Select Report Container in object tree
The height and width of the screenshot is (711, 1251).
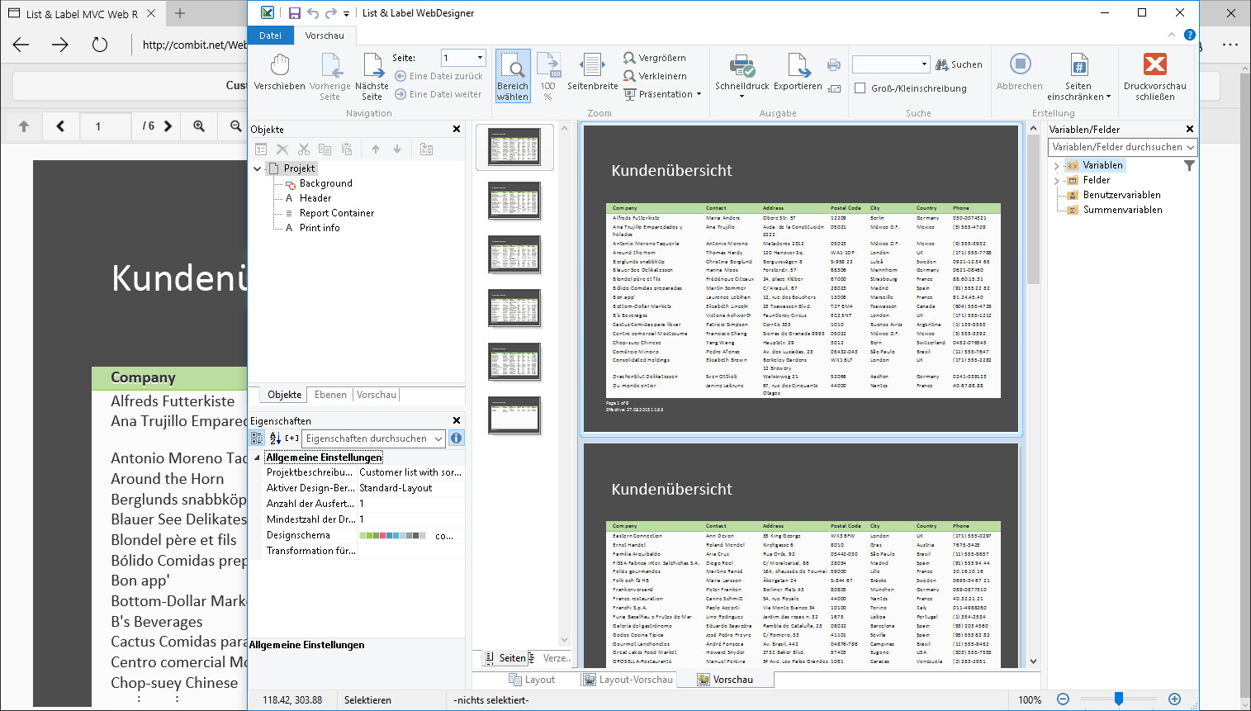pos(337,213)
